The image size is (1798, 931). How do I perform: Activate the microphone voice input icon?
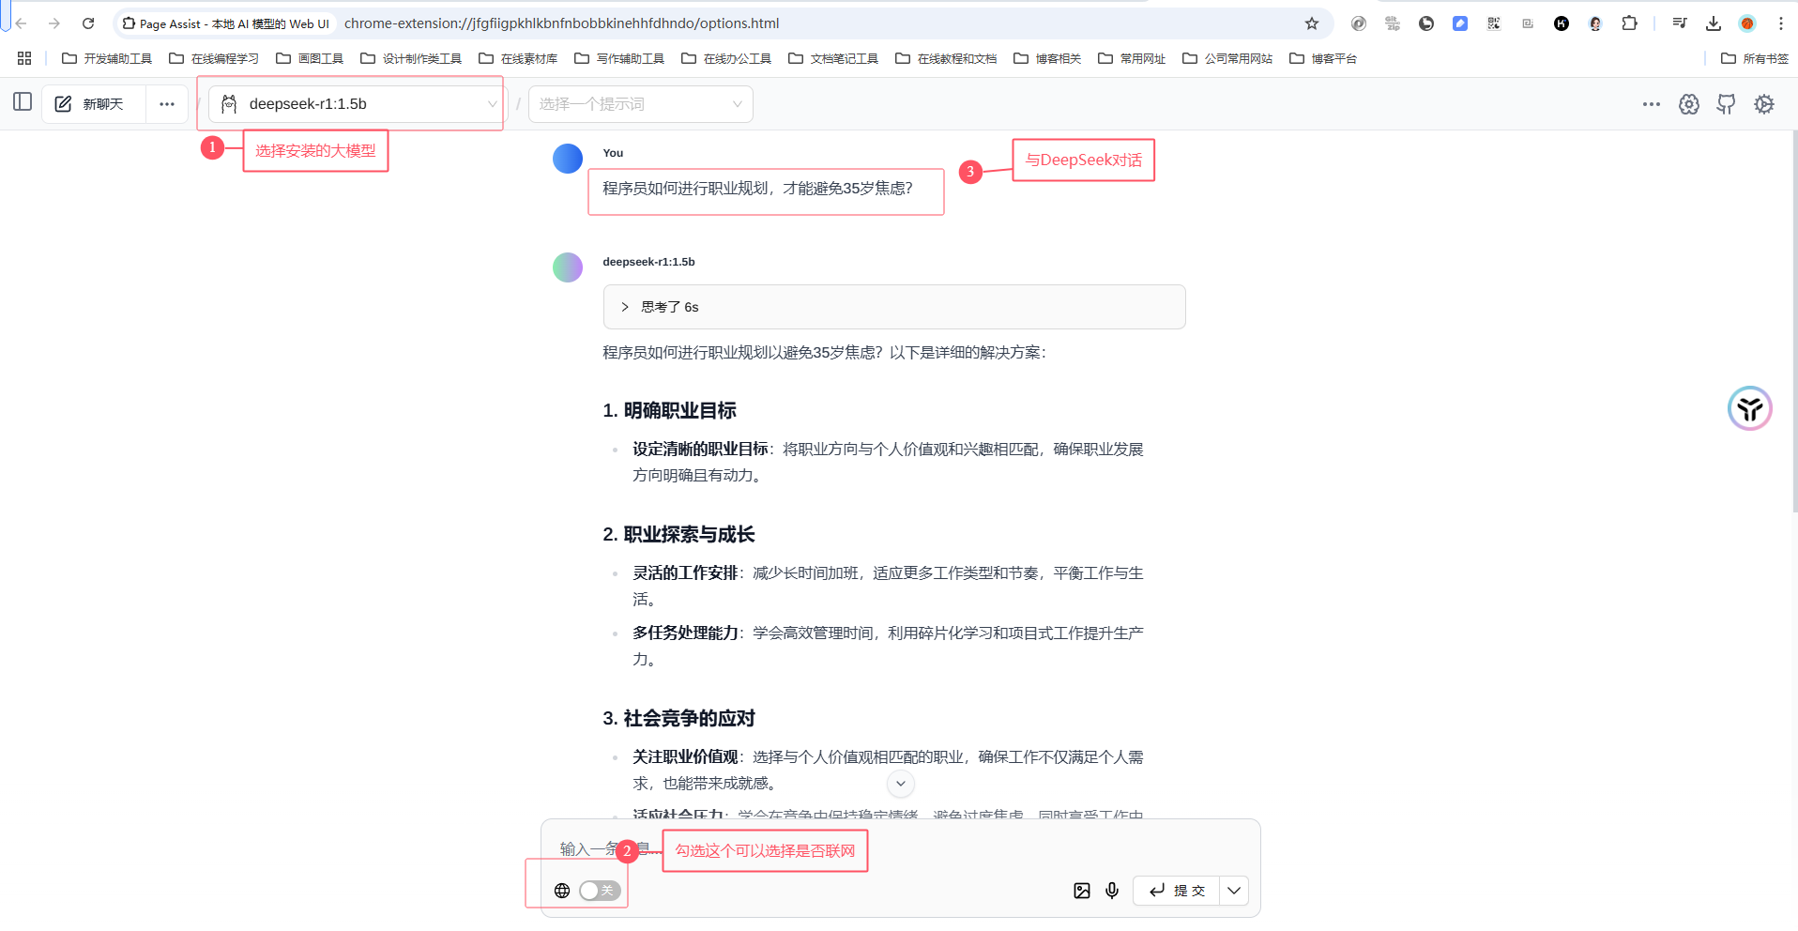click(x=1112, y=891)
